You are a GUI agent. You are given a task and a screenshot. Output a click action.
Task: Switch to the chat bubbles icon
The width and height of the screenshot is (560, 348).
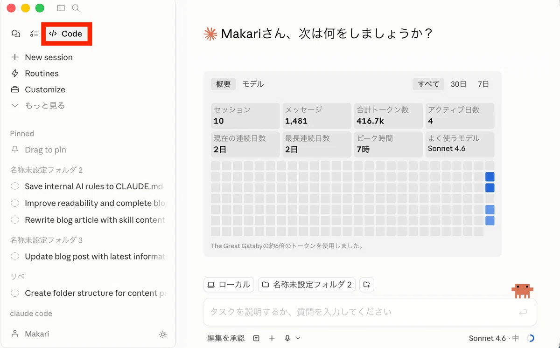click(16, 34)
